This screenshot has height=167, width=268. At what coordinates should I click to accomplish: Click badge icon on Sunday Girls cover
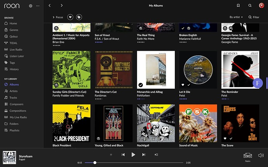click(x=56, y=85)
